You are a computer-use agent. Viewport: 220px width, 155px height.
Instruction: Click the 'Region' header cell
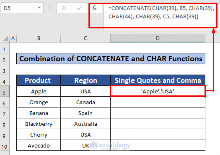coord(85,80)
